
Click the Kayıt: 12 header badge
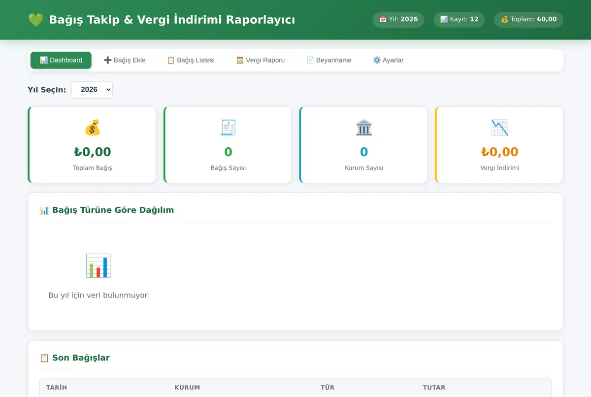[459, 19]
